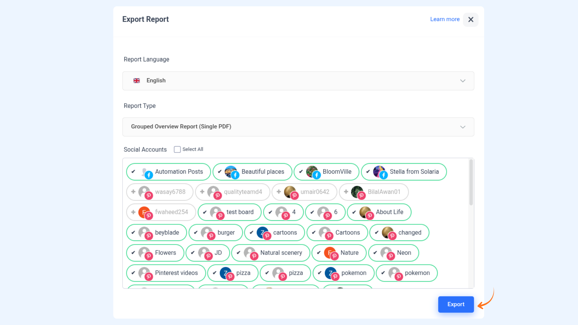Open the Report Language dropdown
The image size is (578, 325).
pos(298,81)
